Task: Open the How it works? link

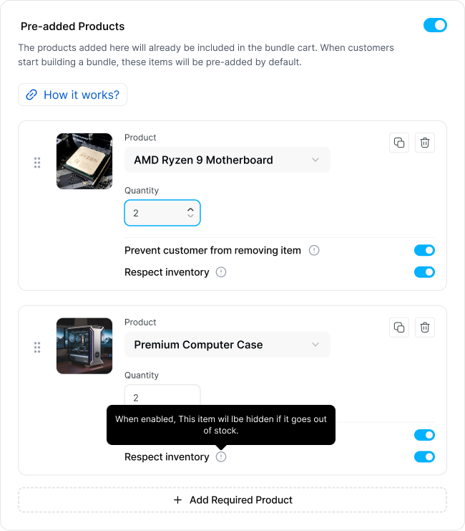Action: coord(73,95)
